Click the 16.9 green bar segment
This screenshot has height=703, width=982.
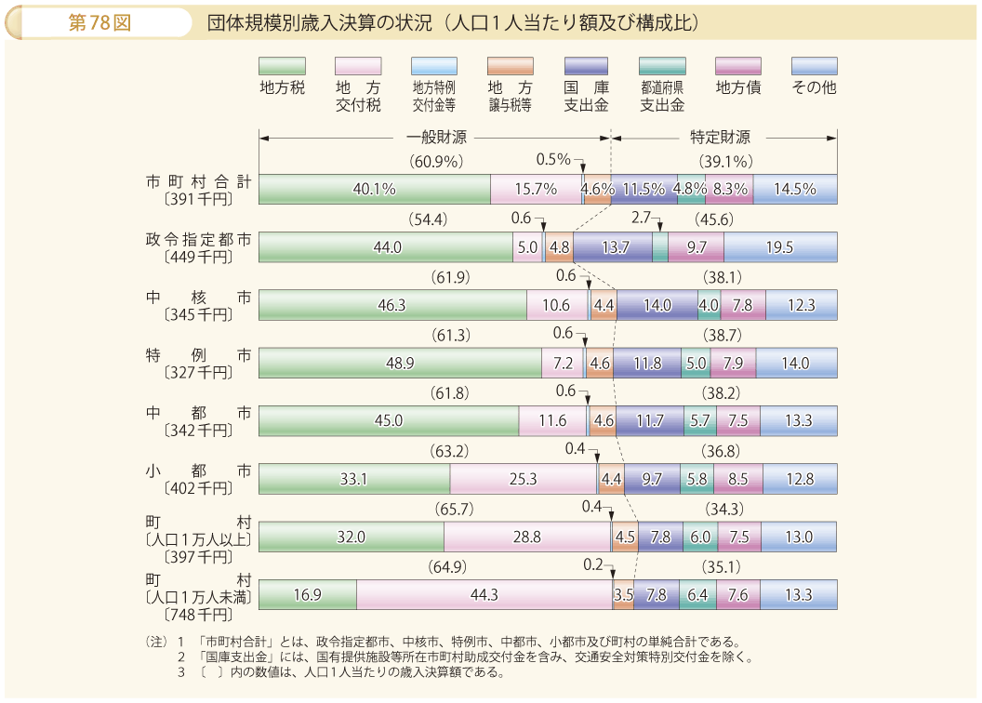tap(308, 595)
